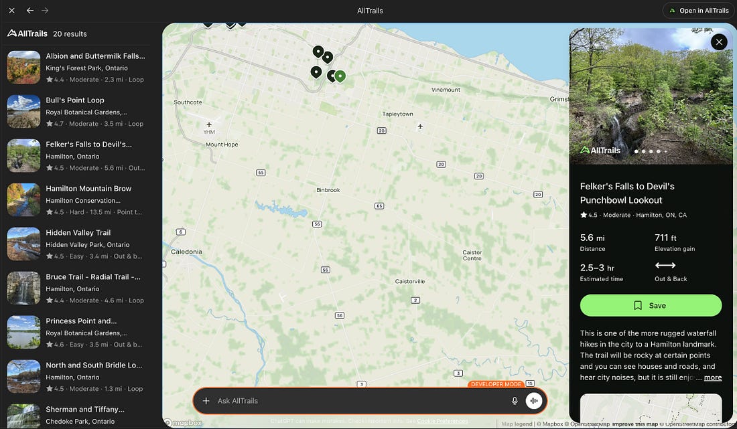
Task: Start voice mode with waveform icon
Action: click(533, 401)
